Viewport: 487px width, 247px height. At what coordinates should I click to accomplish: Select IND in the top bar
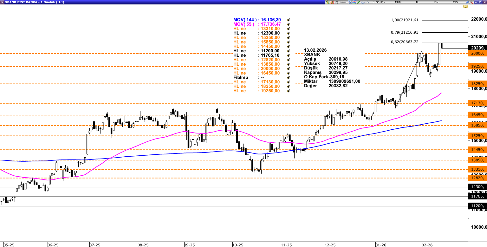point(456,2)
